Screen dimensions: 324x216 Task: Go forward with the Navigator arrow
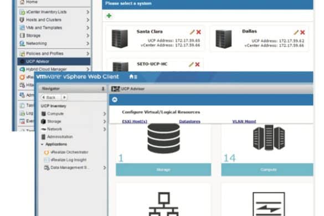(x=64, y=97)
